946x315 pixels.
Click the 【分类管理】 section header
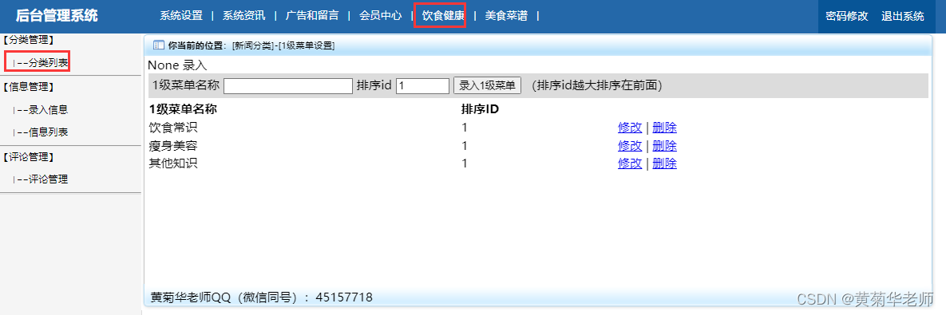(x=29, y=40)
